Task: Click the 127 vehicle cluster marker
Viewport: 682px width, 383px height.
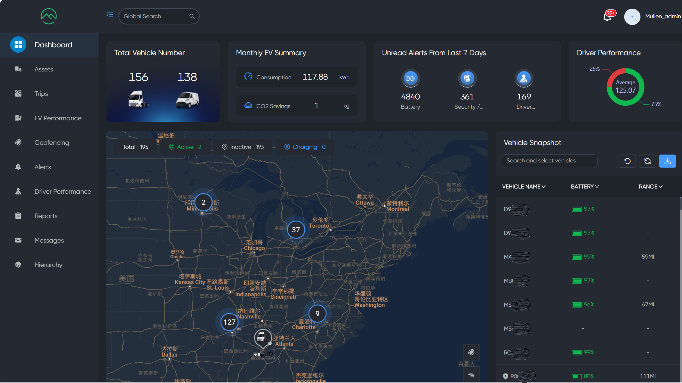Action: (229, 322)
